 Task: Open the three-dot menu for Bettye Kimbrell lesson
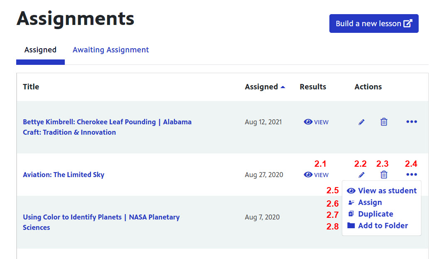(411, 122)
